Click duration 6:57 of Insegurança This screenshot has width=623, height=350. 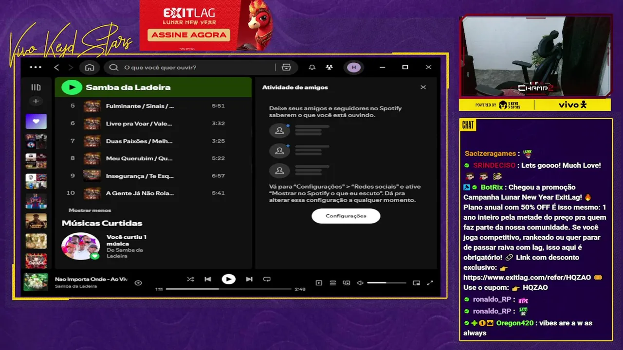click(218, 175)
